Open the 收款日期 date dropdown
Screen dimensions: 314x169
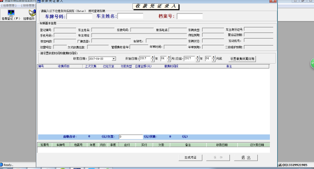(x=114, y=58)
